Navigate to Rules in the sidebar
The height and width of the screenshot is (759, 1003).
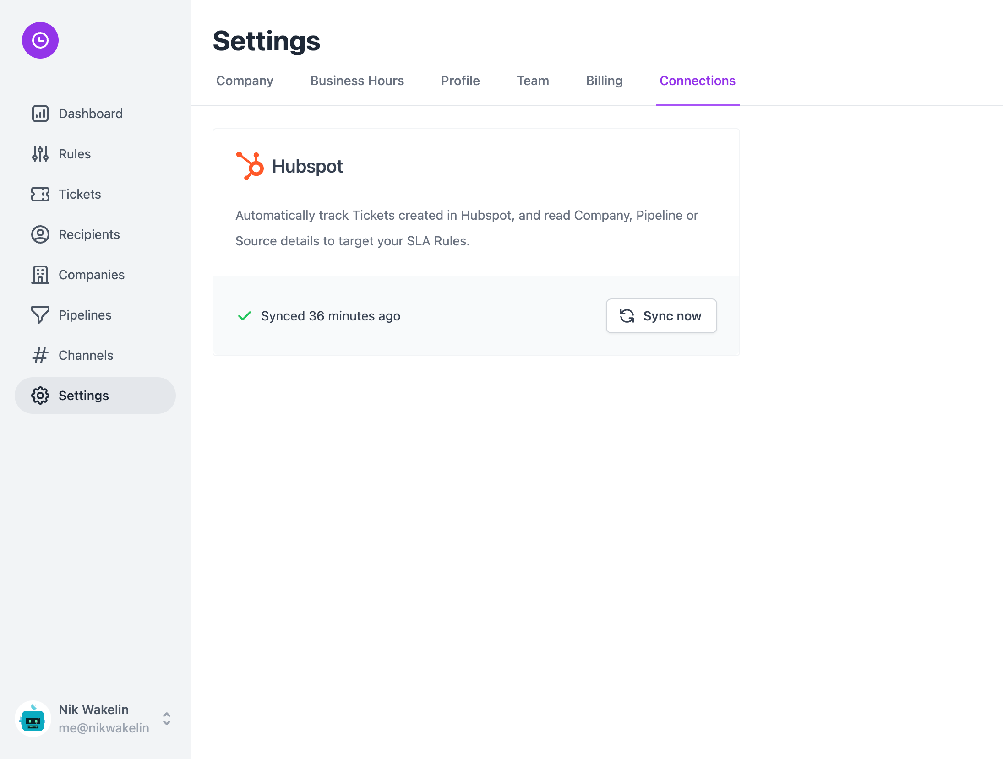coord(95,154)
